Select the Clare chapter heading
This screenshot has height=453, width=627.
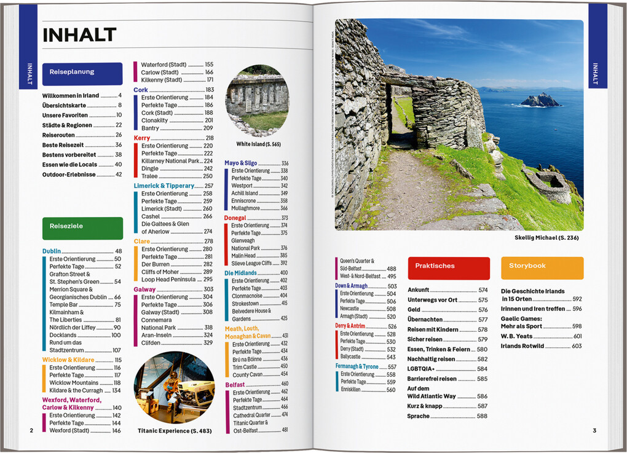point(173,242)
